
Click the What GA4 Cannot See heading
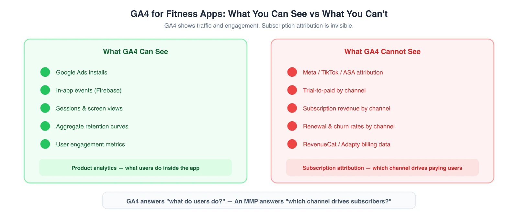[x=382, y=52]
